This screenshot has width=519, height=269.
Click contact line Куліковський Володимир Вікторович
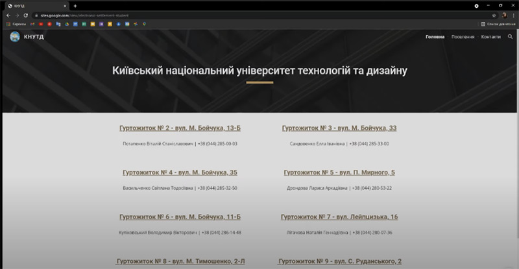tap(180, 232)
